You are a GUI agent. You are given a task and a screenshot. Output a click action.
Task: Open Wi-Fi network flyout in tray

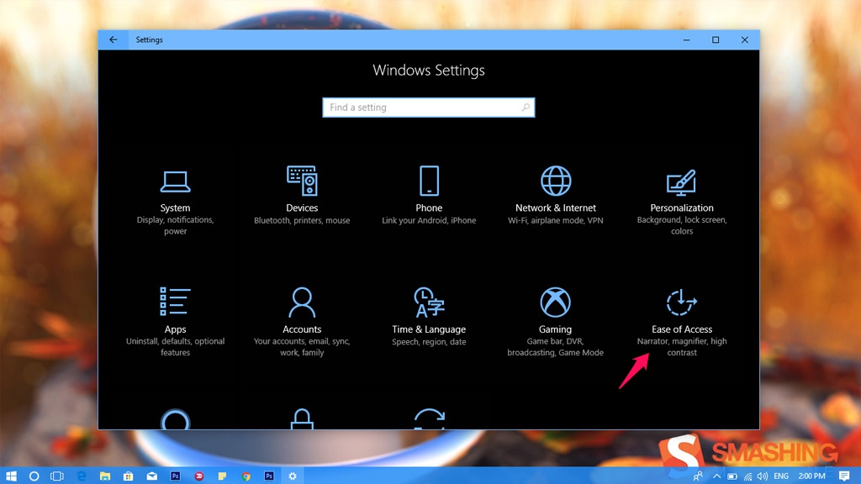(x=747, y=476)
